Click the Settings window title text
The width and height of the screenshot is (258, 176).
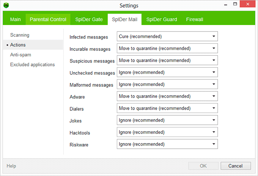click(x=129, y=6)
